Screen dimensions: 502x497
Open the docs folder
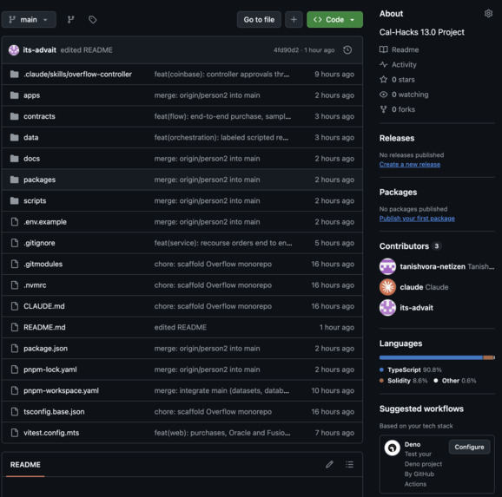click(31, 159)
